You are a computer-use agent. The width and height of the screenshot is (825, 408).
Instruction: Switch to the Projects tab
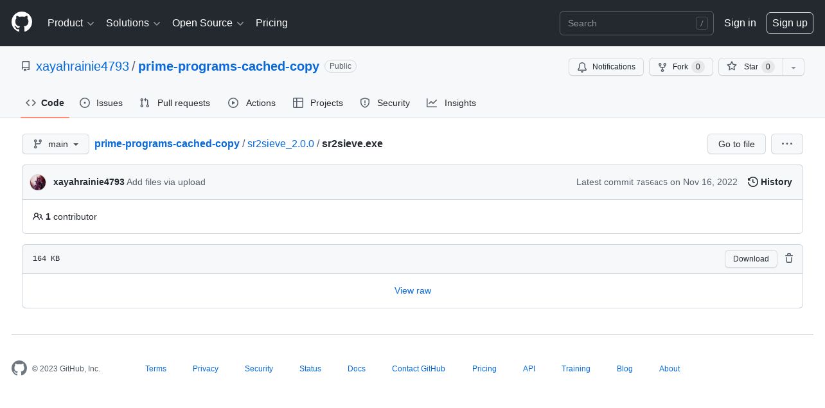click(318, 103)
